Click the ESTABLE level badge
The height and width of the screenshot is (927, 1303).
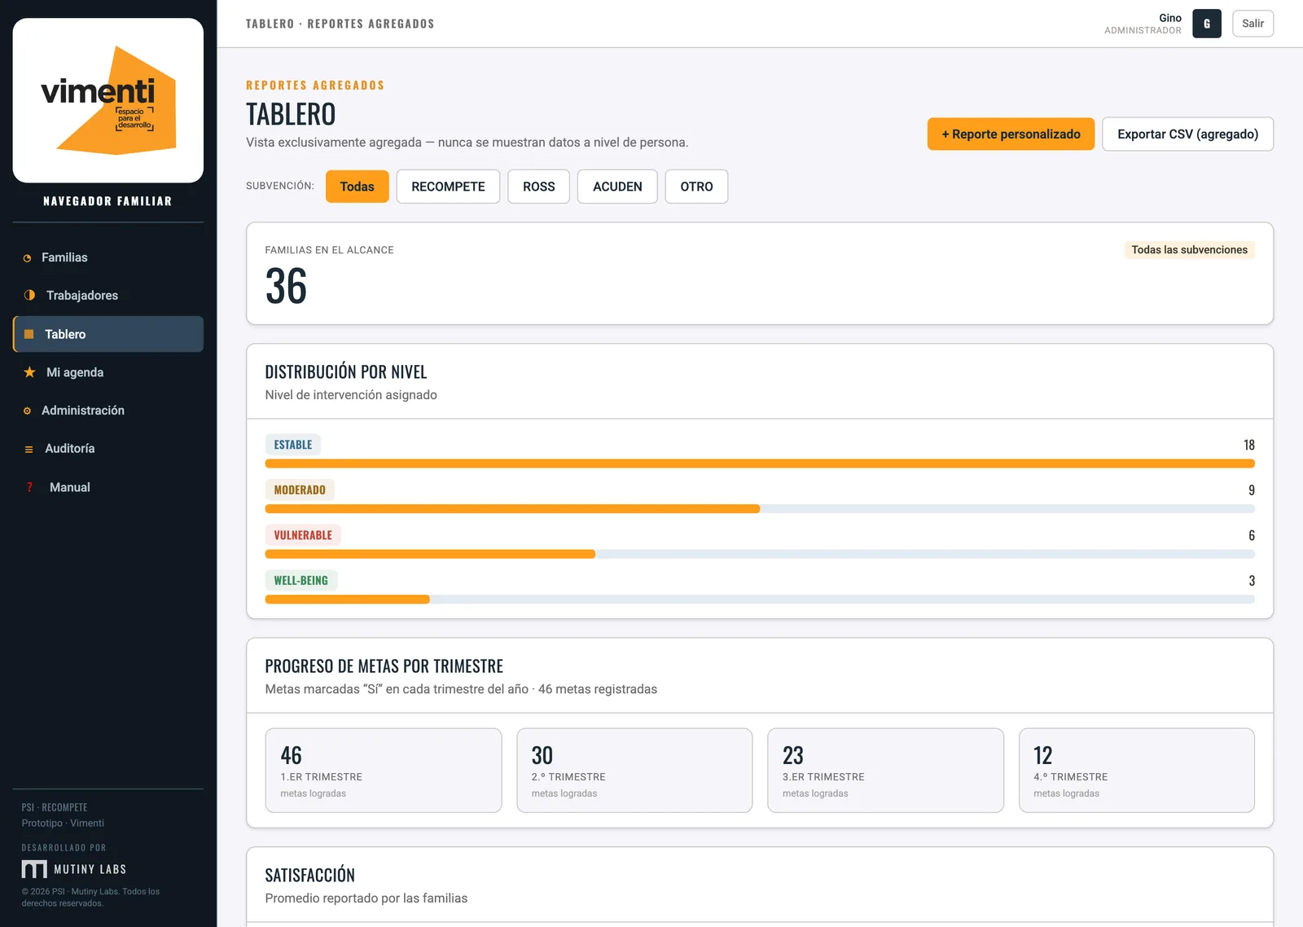tap(293, 445)
